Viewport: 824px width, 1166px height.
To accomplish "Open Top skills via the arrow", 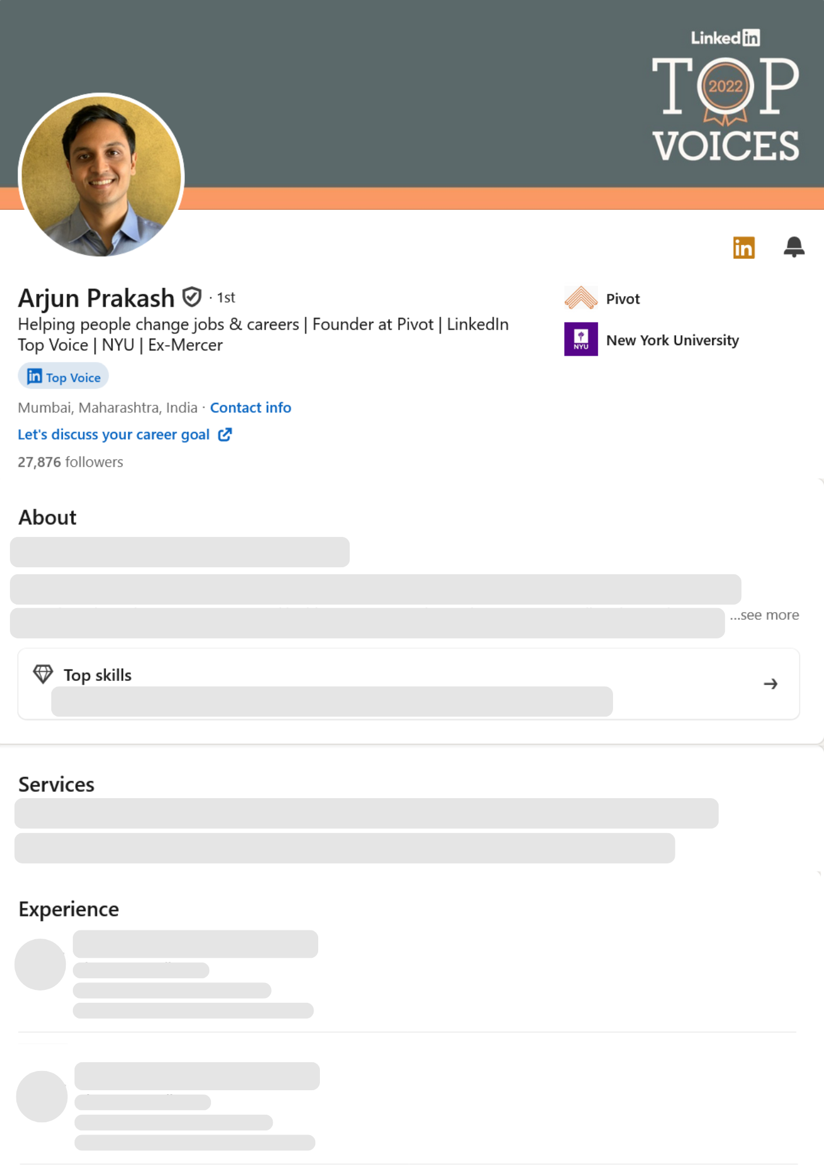I will [x=770, y=684].
